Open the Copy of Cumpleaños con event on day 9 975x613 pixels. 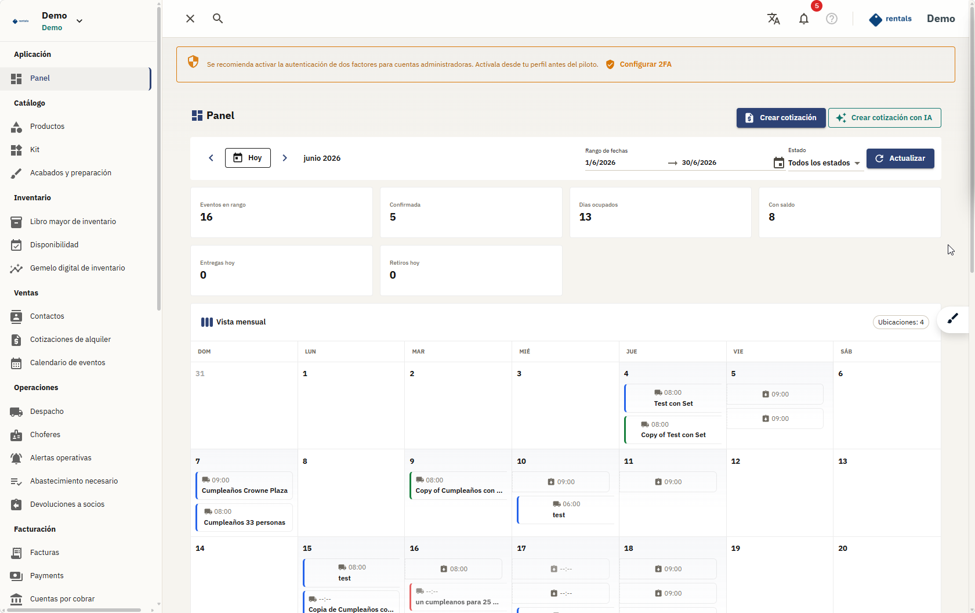pos(459,485)
